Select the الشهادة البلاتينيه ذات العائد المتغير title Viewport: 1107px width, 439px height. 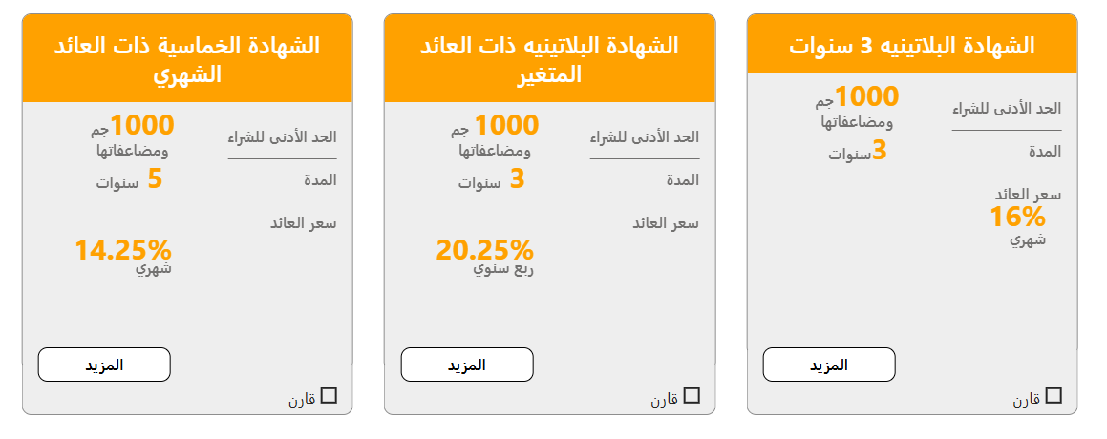coord(549,58)
